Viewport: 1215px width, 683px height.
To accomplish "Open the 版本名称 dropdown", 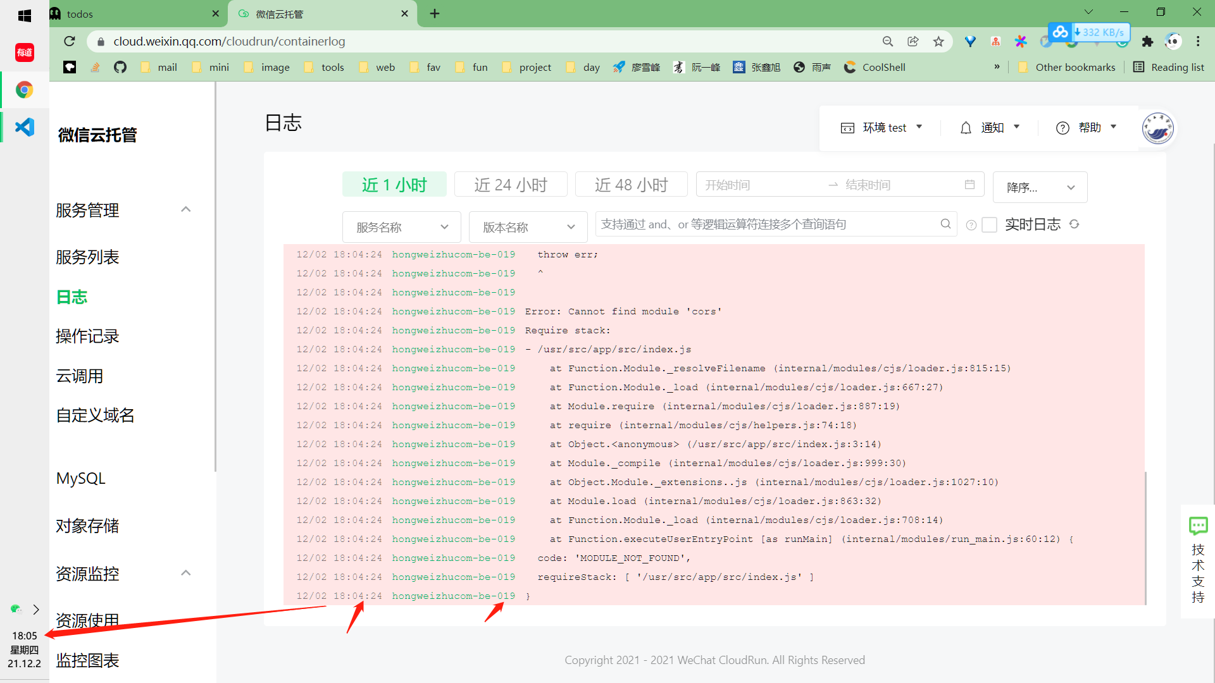I will (x=528, y=227).
